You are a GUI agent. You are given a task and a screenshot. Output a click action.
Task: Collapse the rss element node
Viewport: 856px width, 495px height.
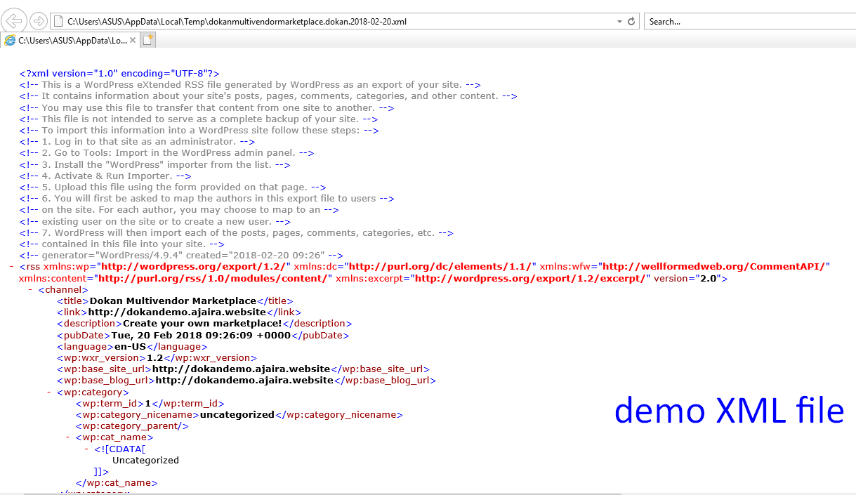click(12, 267)
